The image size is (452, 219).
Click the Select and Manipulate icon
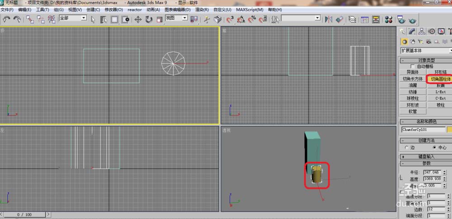pyautogui.click(x=207, y=19)
